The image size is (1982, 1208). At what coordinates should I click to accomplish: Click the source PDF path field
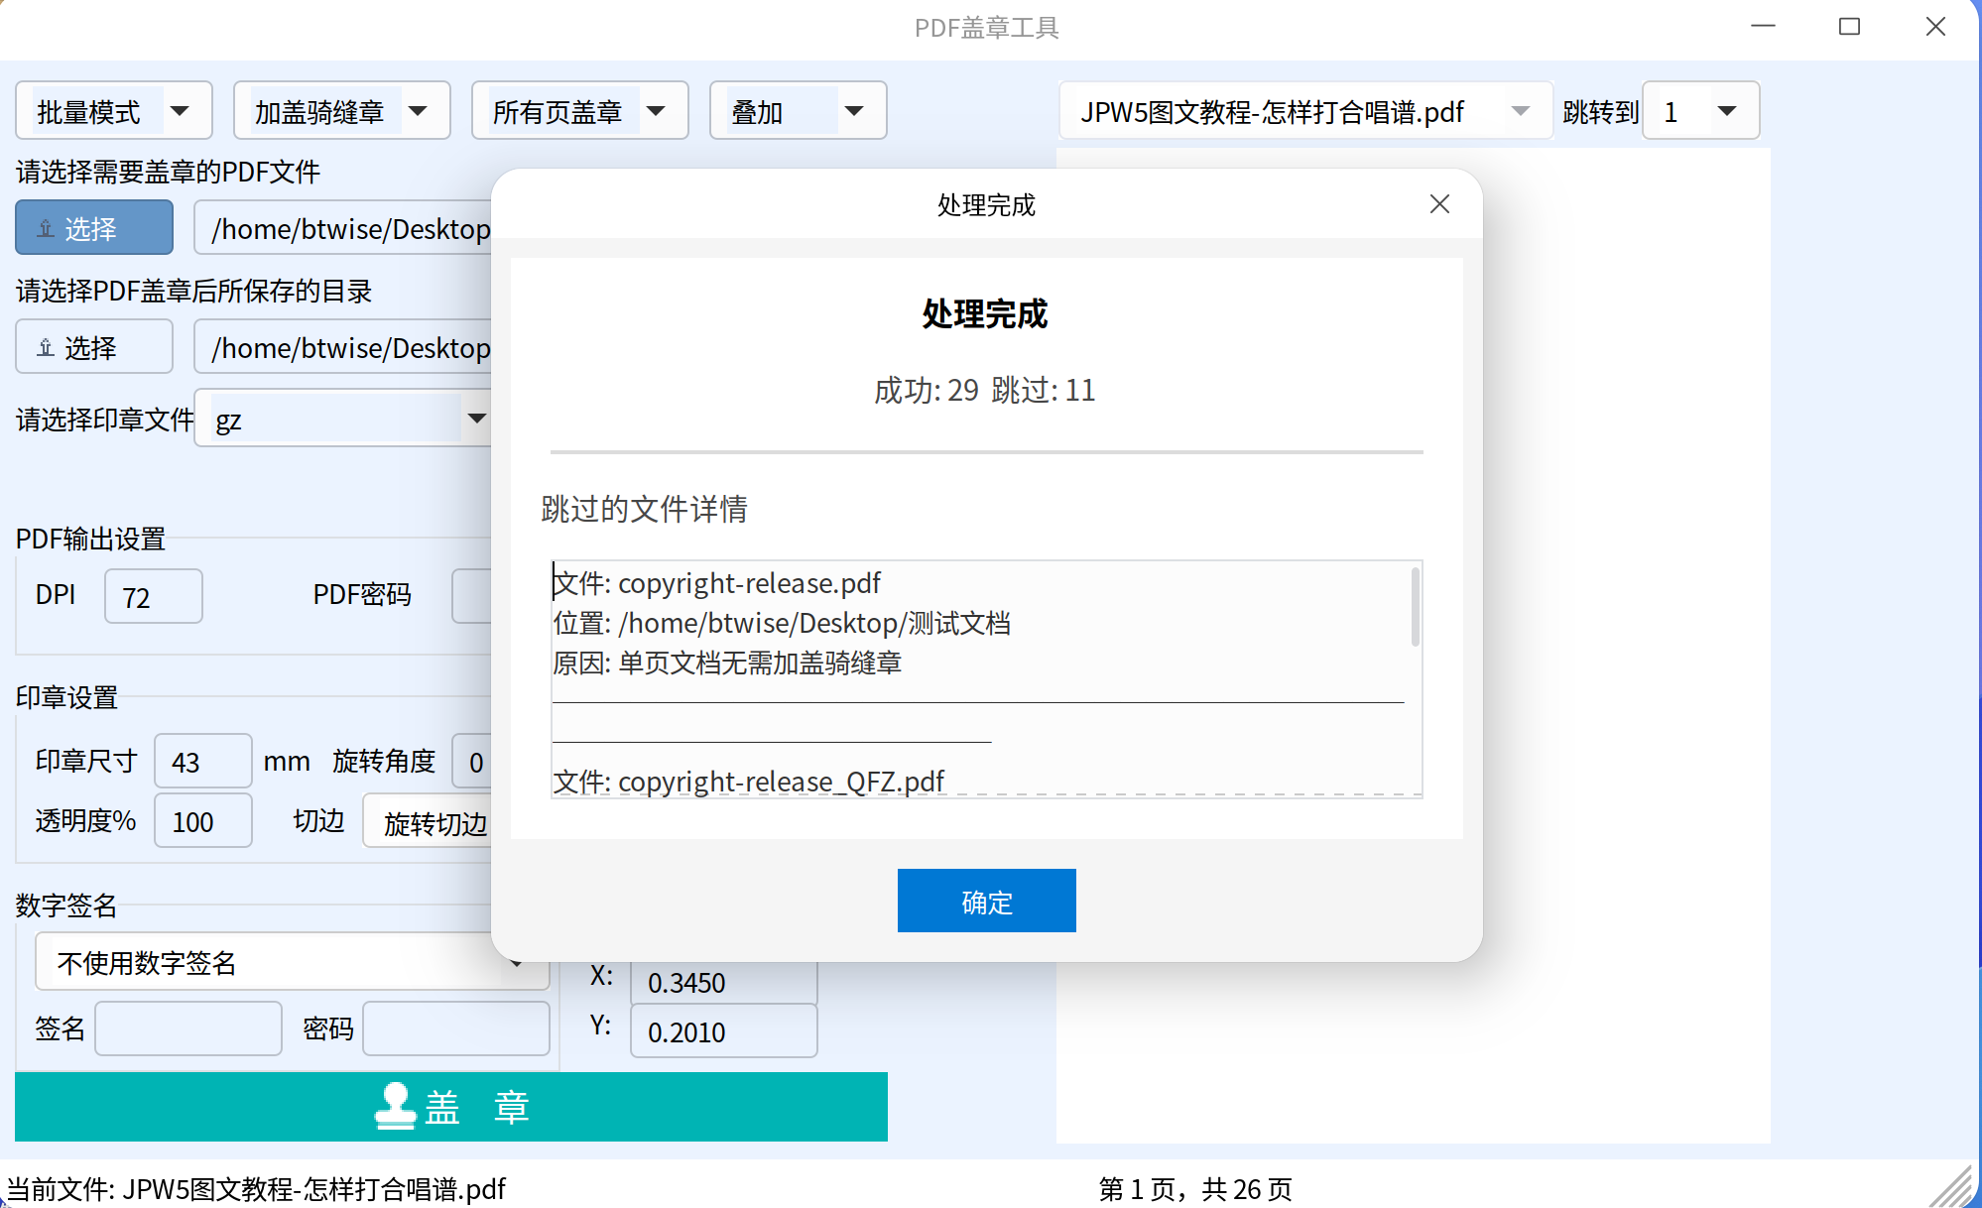(x=343, y=228)
